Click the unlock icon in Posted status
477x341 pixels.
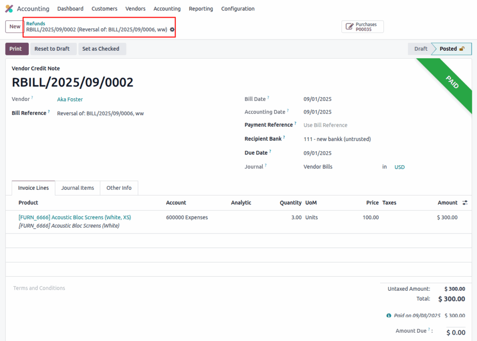pos(462,49)
